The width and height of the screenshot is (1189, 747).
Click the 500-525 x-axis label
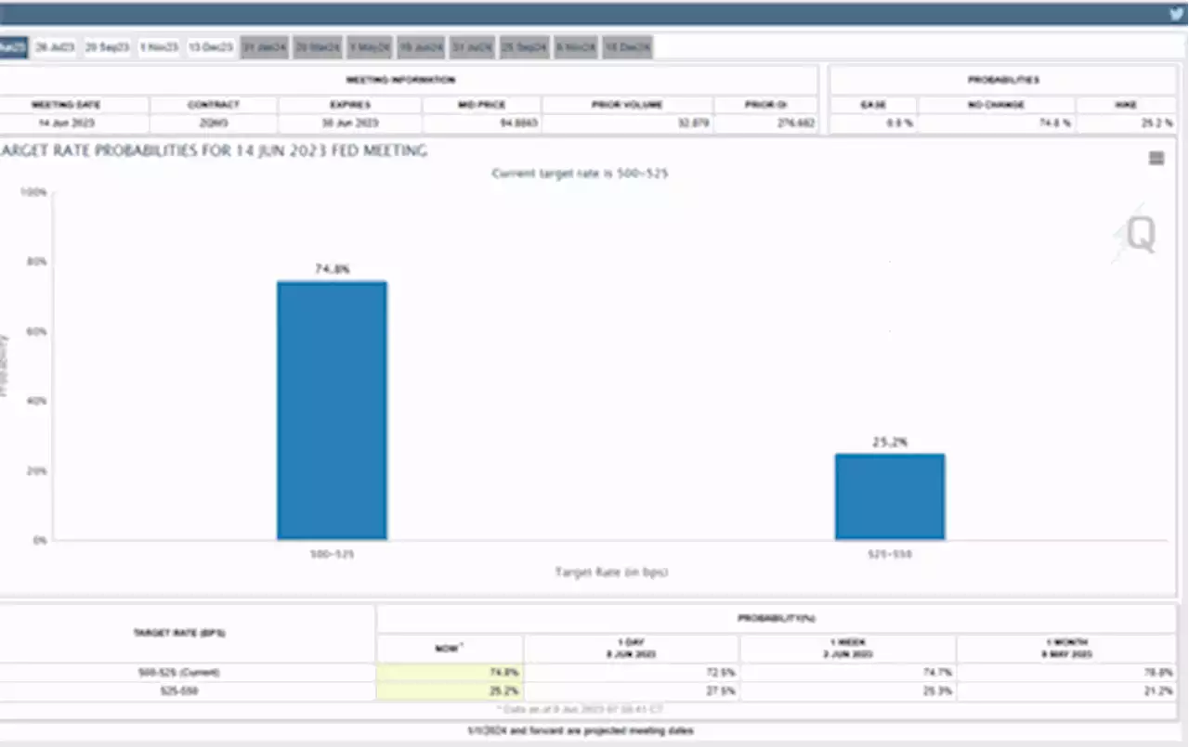[x=332, y=554]
